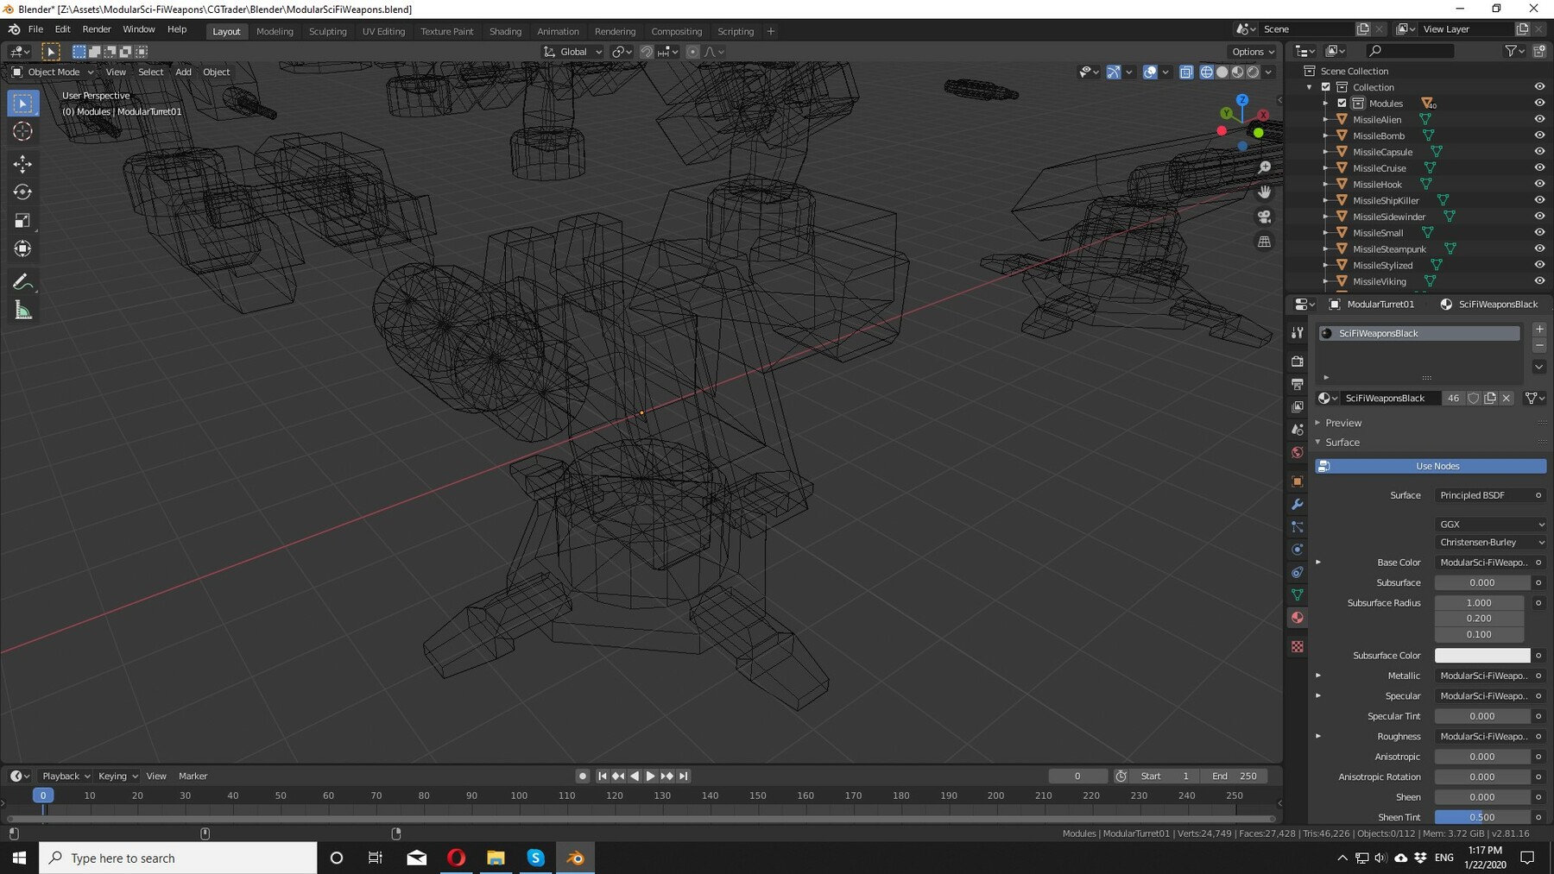The width and height of the screenshot is (1554, 874).
Task: Open the Render menu
Action: (x=97, y=29)
